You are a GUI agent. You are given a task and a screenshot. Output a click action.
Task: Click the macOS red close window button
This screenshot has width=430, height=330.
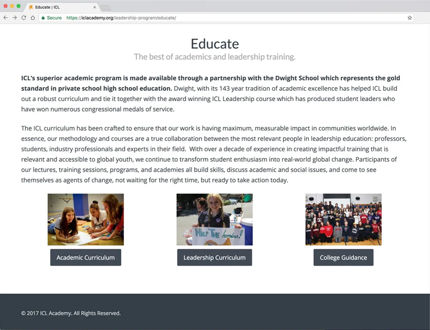pos(5,6)
